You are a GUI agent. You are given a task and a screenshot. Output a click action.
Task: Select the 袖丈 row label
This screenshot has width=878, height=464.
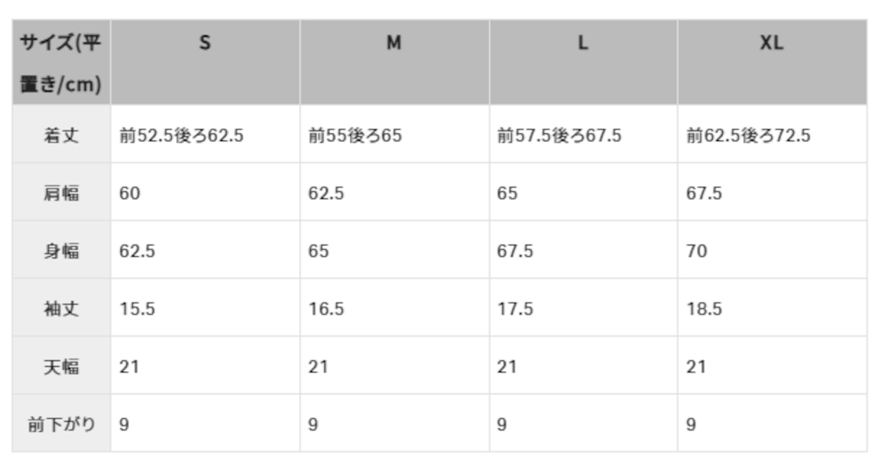(x=61, y=307)
